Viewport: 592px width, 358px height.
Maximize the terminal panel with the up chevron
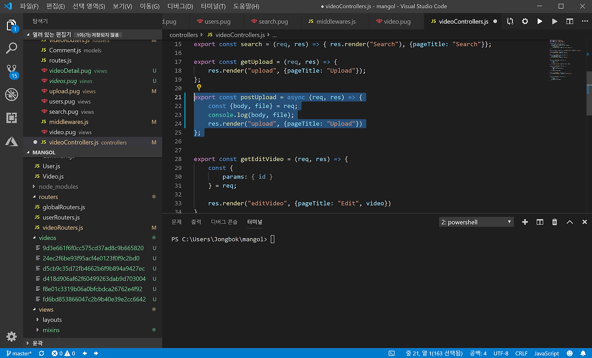[x=570, y=222]
